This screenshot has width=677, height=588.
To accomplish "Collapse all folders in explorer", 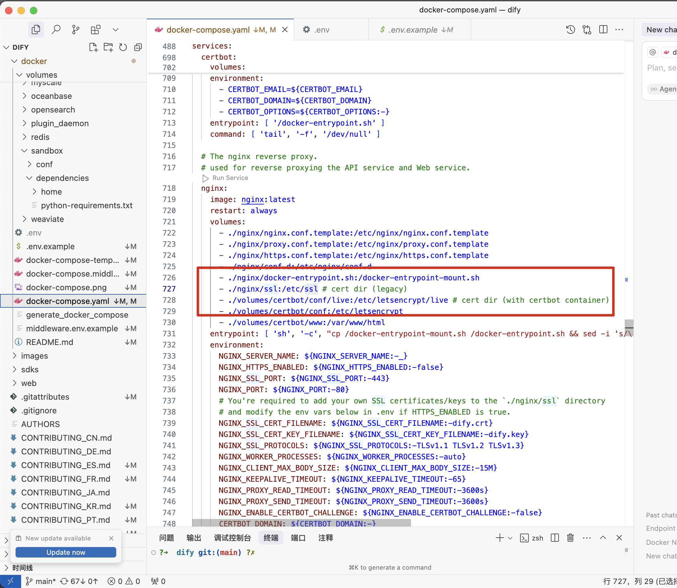I will (138, 47).
